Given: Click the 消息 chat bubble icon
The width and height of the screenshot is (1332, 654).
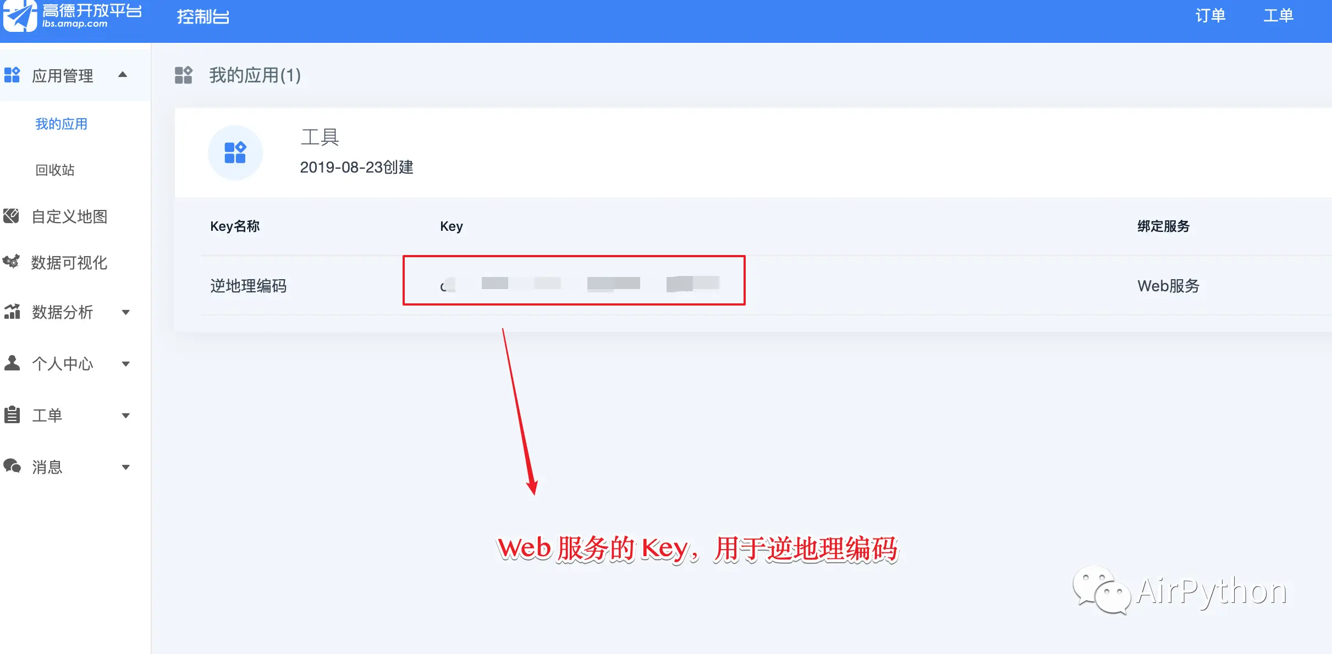Looking at the screenshot, I should coord(12,466).
